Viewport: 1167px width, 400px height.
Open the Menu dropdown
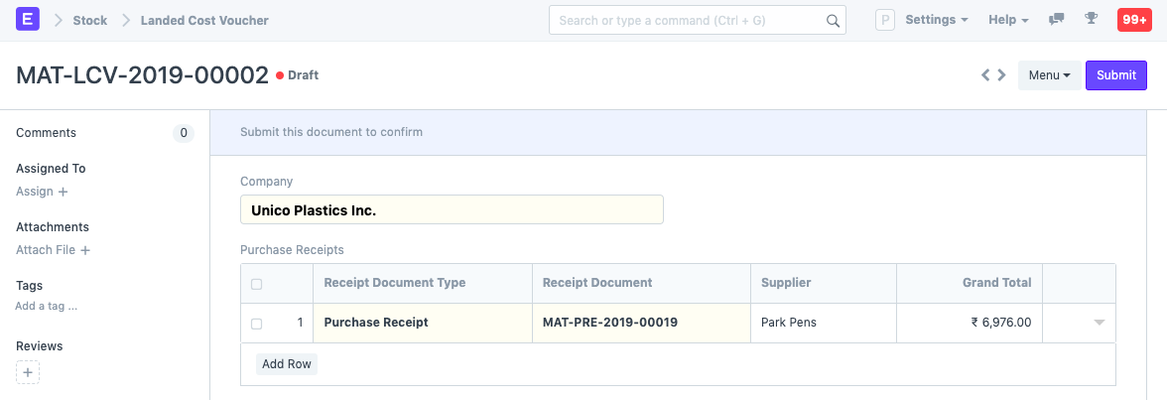(1049, 75)
